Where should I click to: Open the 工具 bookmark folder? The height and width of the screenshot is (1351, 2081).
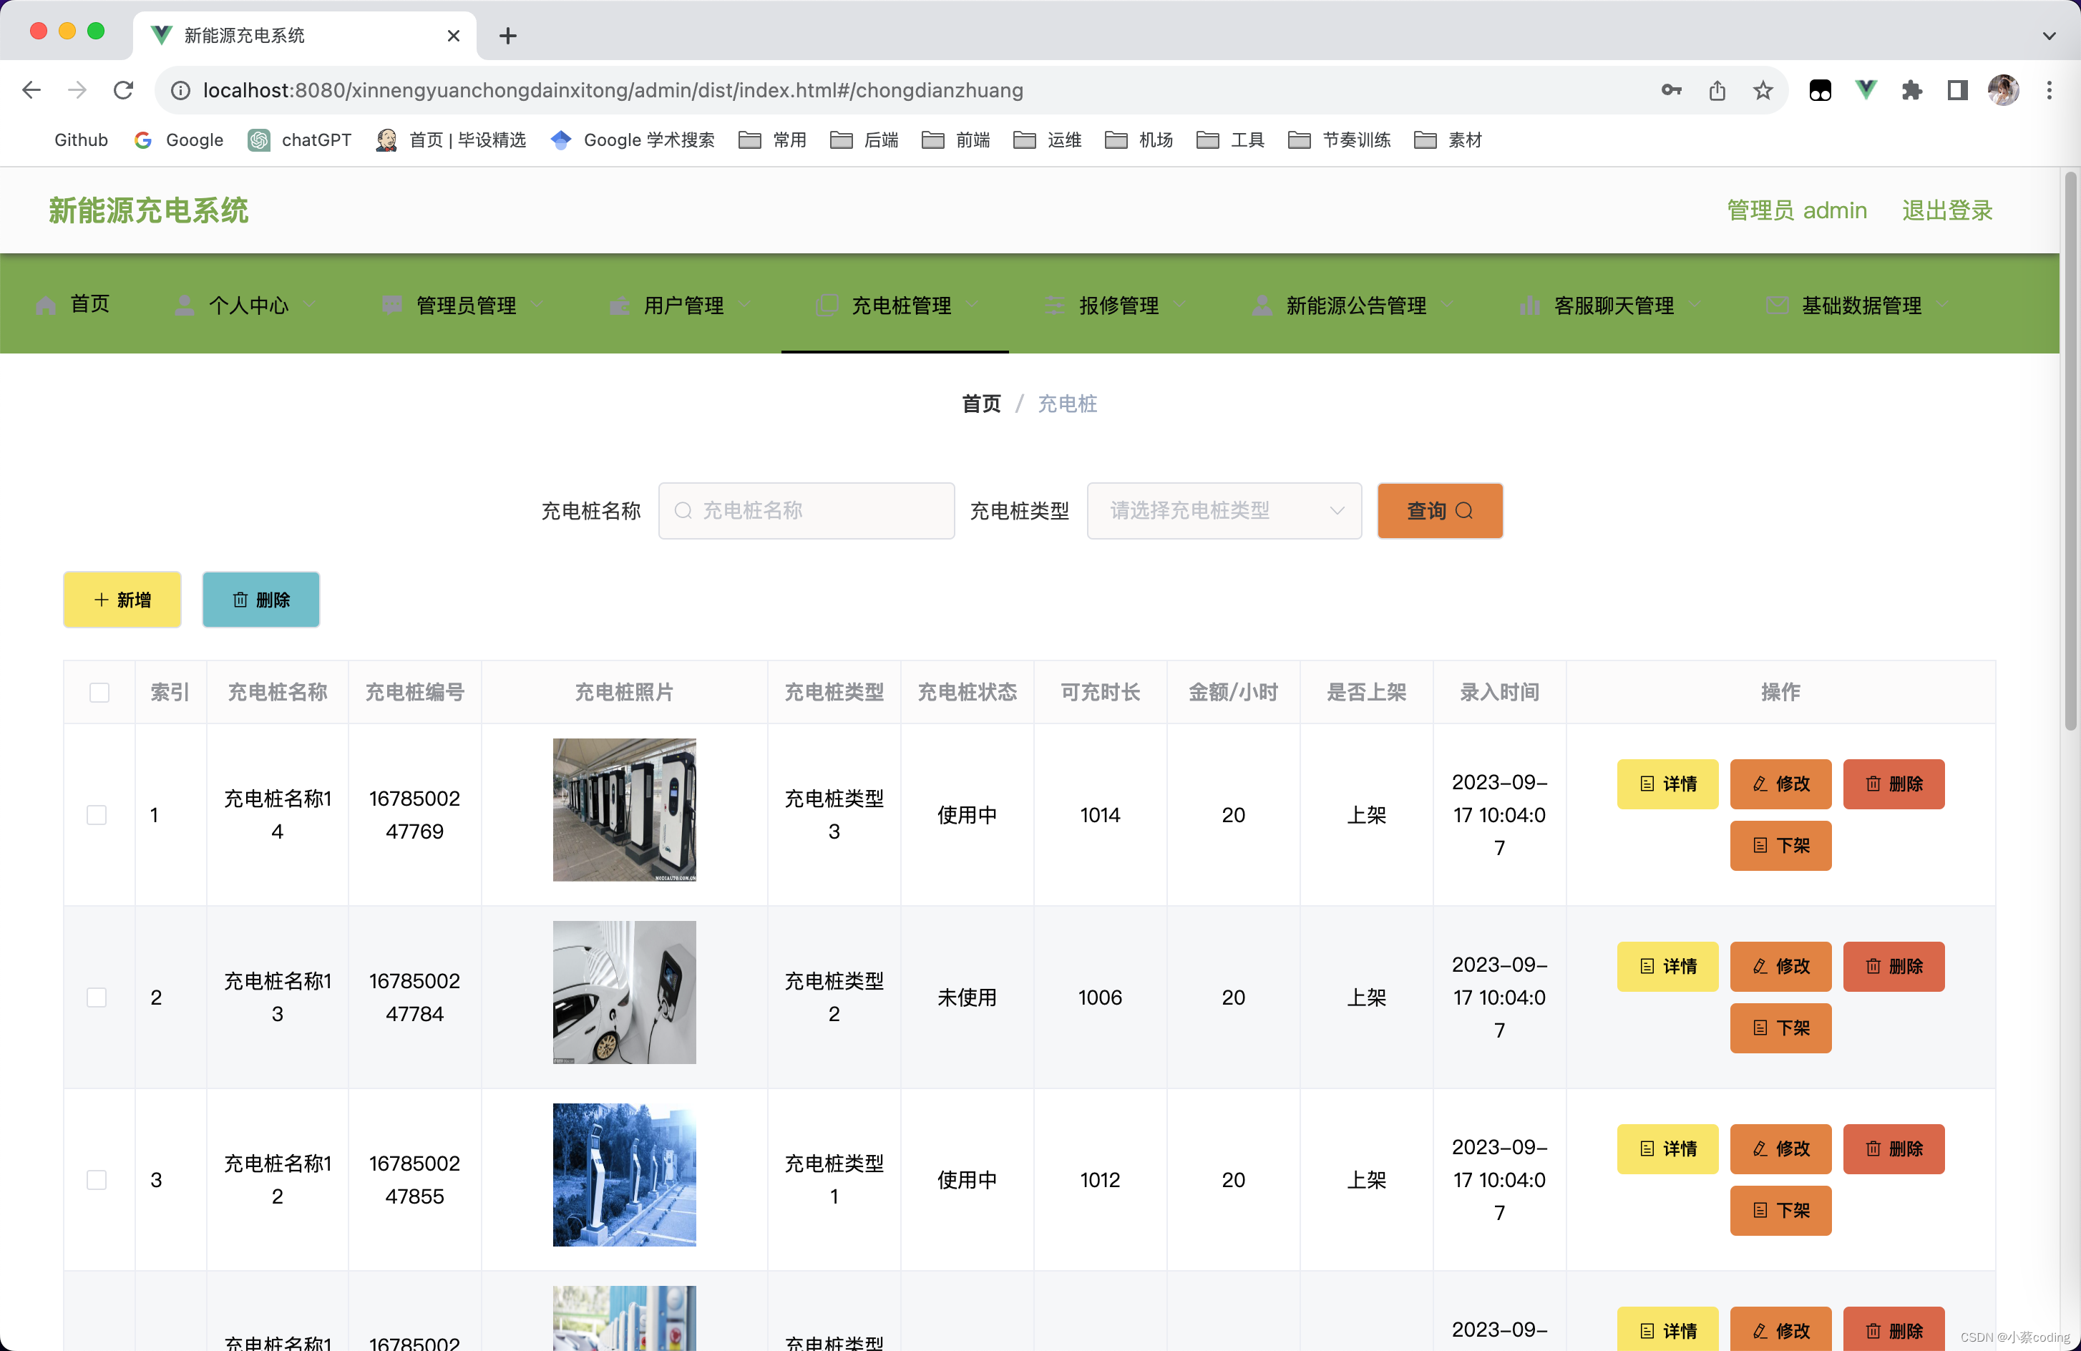1230,140
